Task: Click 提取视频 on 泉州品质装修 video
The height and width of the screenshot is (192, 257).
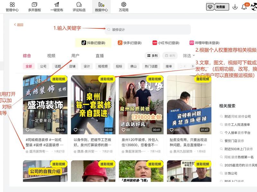Action: (x=155, y=79)
